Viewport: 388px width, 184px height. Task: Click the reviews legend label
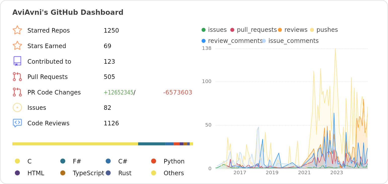coord(296,30)
